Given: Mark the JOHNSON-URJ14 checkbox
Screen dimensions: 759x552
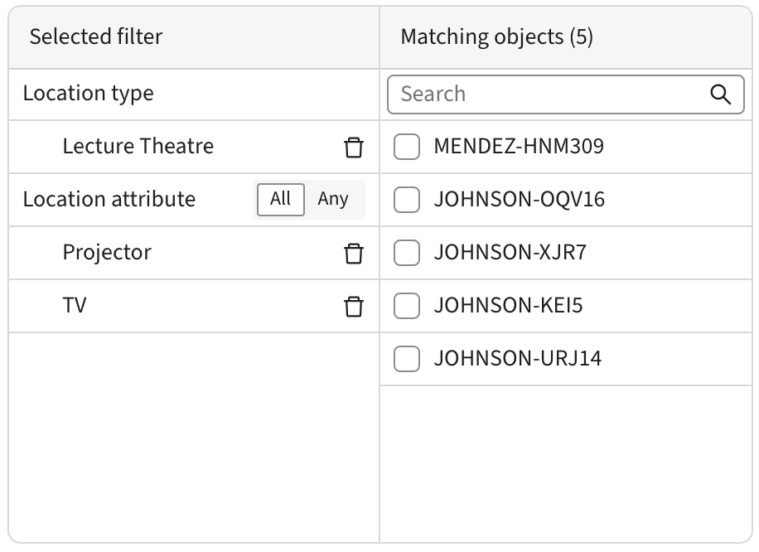Looking at the screenshot, I should (407, 360).
